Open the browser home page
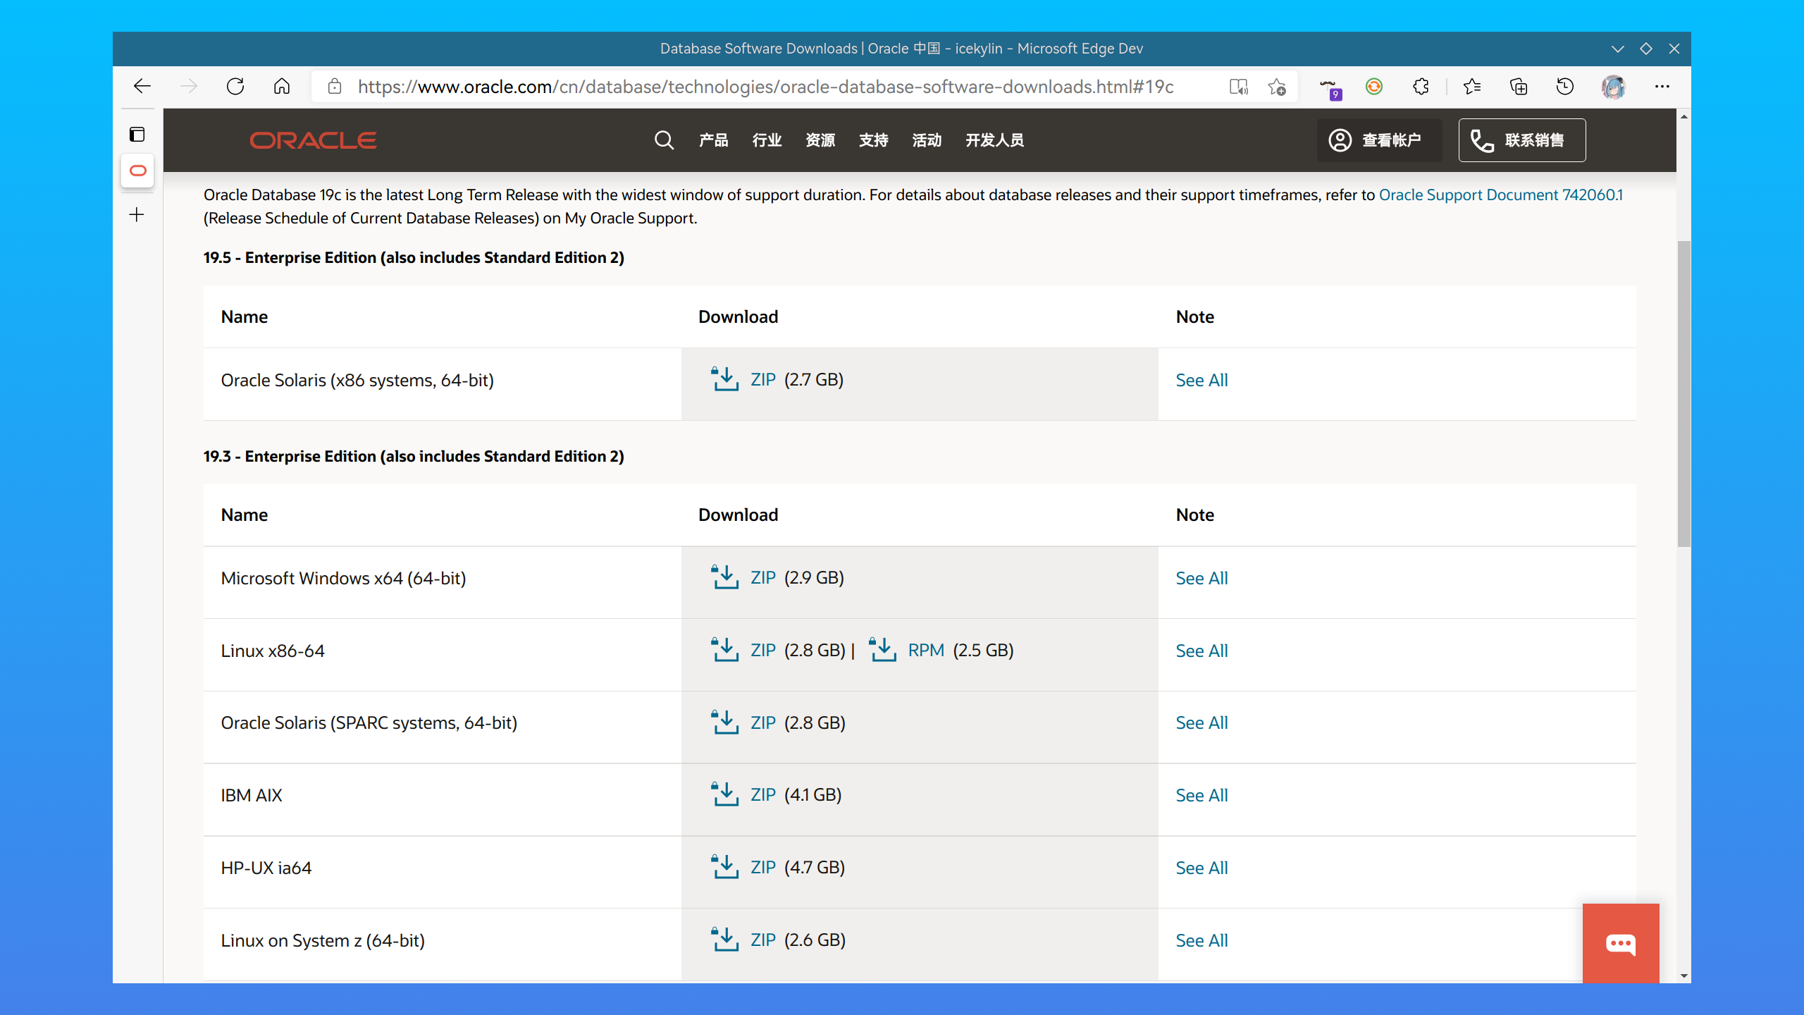This screenshot has width=1804, height=1015. coord(281,86)
